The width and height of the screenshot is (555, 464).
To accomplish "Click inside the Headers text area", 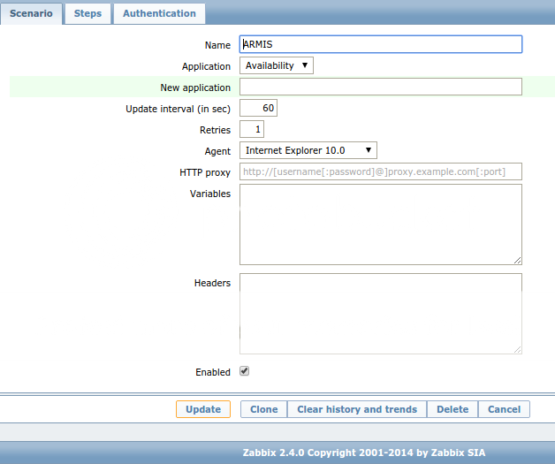I will click(380, 313).
